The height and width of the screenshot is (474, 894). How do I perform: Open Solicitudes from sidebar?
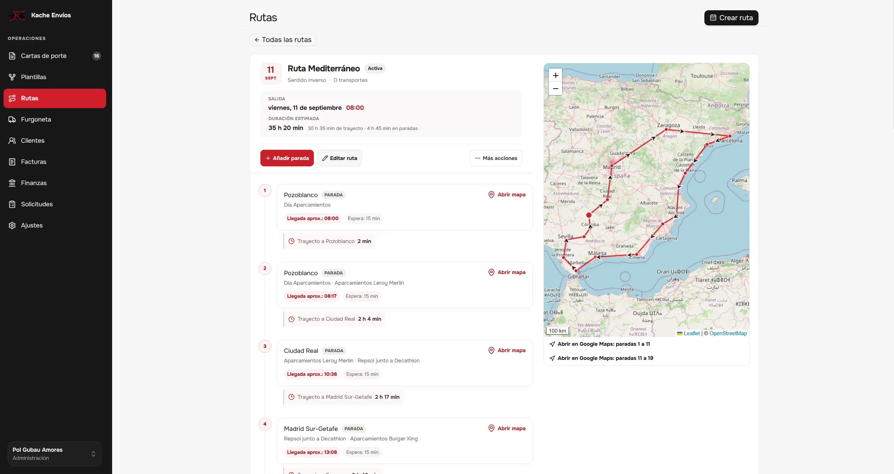(x=55, y=204)
